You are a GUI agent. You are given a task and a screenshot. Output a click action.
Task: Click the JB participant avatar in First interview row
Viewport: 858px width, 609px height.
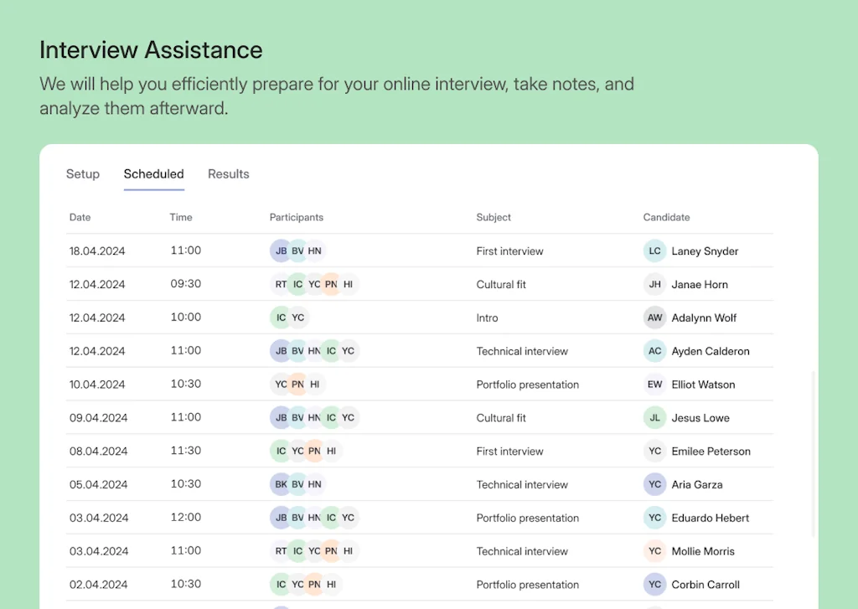click(281, 250)
